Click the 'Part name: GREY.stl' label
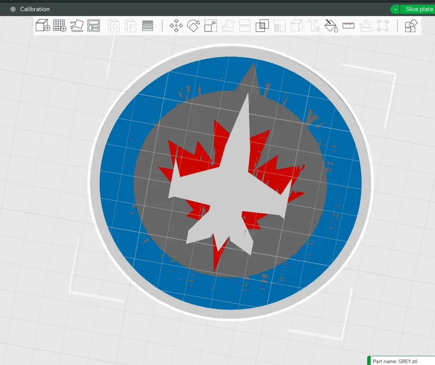Viewport: 435px width, 365px height. [395, 361]
